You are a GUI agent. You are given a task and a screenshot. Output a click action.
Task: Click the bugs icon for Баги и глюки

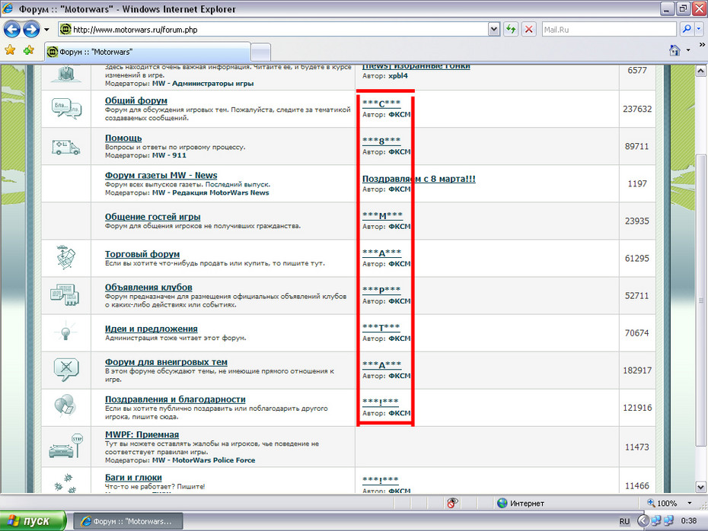66,483
